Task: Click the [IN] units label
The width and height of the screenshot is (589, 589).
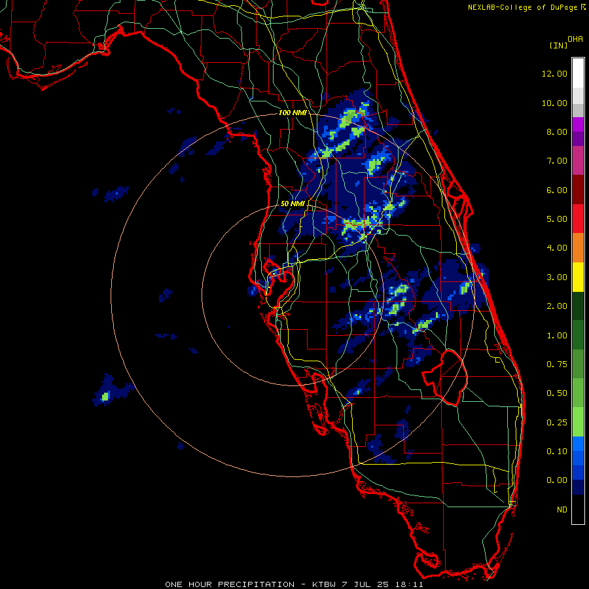Action: 558,45
